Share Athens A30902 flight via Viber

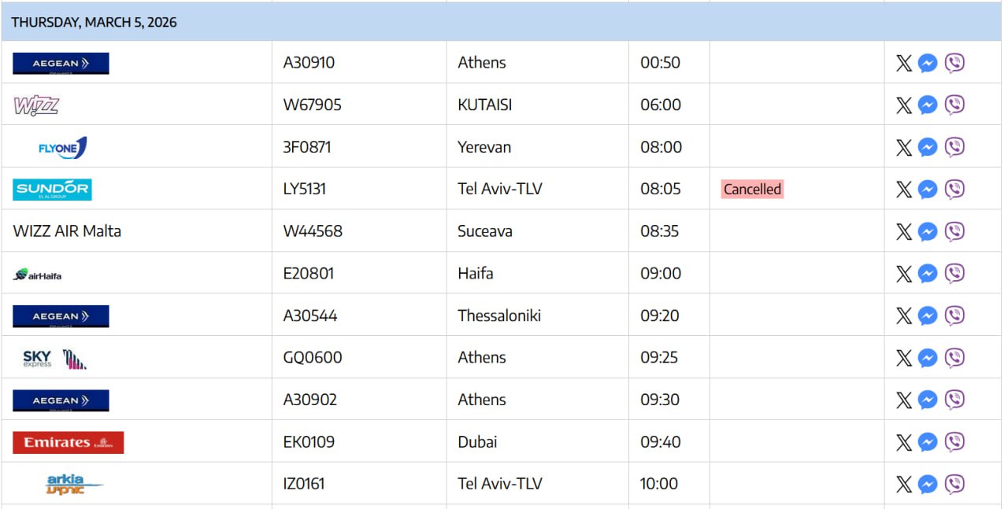tap(954, 400)
